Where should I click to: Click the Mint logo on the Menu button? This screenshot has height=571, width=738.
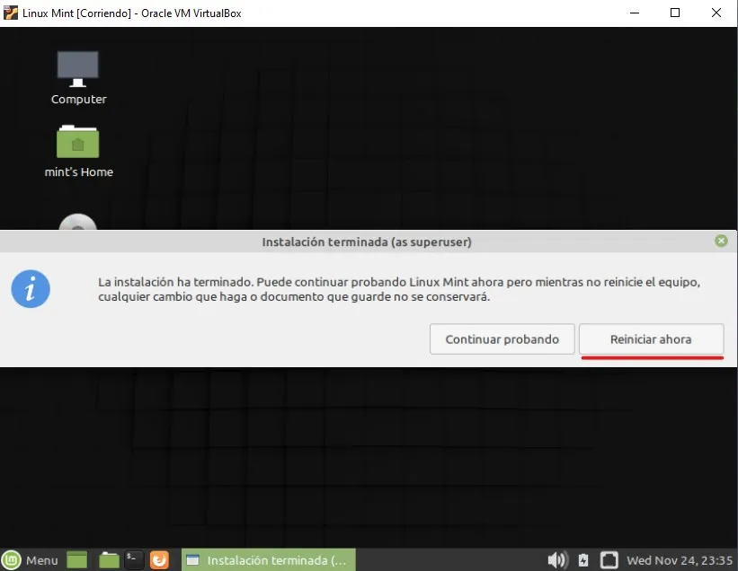10,559
